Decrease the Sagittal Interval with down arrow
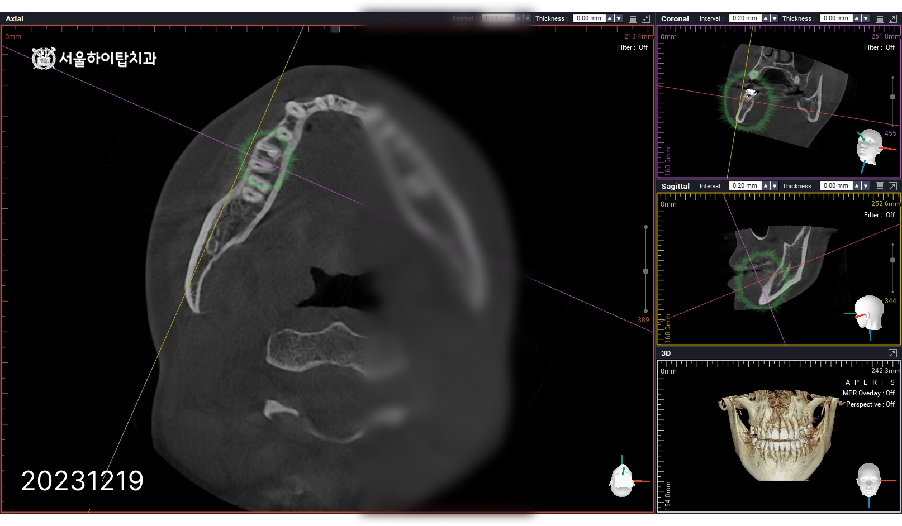Screen dimensions: 902x526 [x=775, y=186]
